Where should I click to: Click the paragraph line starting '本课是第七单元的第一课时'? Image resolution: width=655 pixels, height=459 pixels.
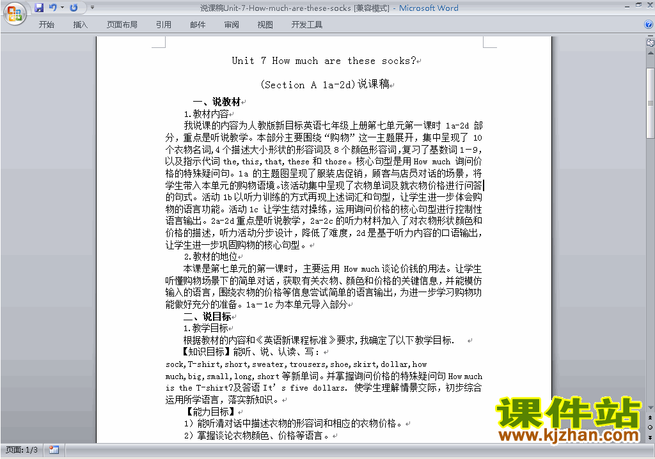coord(333,268)
